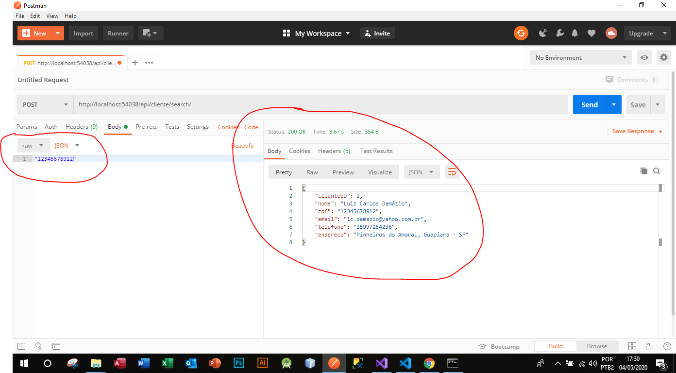Switch to request Params tab
The height and width of the screenshot is (373, 676).
point(27,126)
